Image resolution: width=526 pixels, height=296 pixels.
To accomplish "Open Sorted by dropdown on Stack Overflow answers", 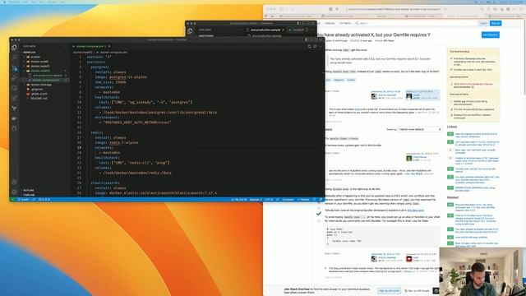I will 420,129.
